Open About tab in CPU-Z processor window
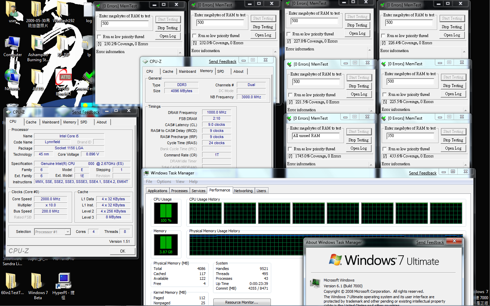Image resolution: width=490 pixels, height=306 pixels. (x=102, y=122)
